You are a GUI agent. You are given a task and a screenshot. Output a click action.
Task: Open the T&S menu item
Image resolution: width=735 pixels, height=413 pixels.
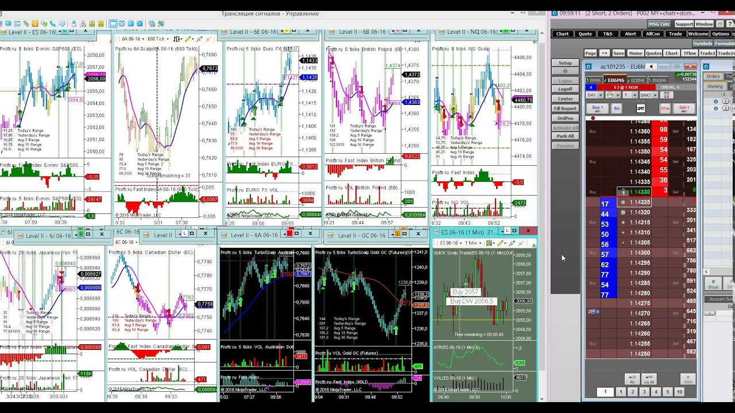coord(608,34)
